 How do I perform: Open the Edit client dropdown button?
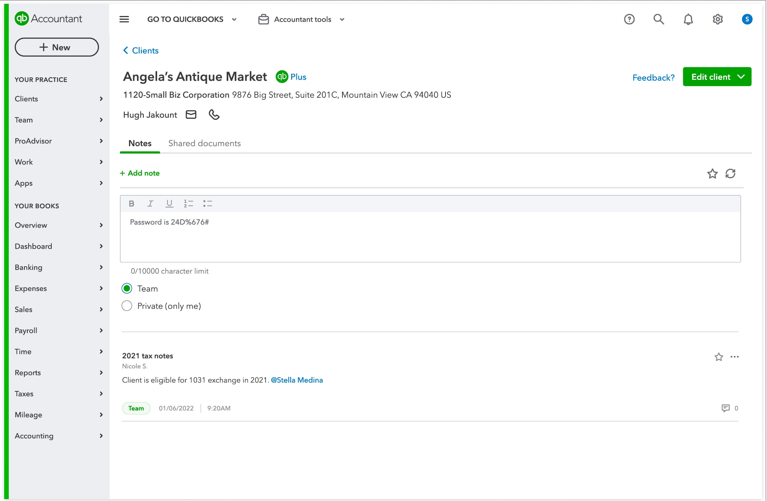point(717,77)
